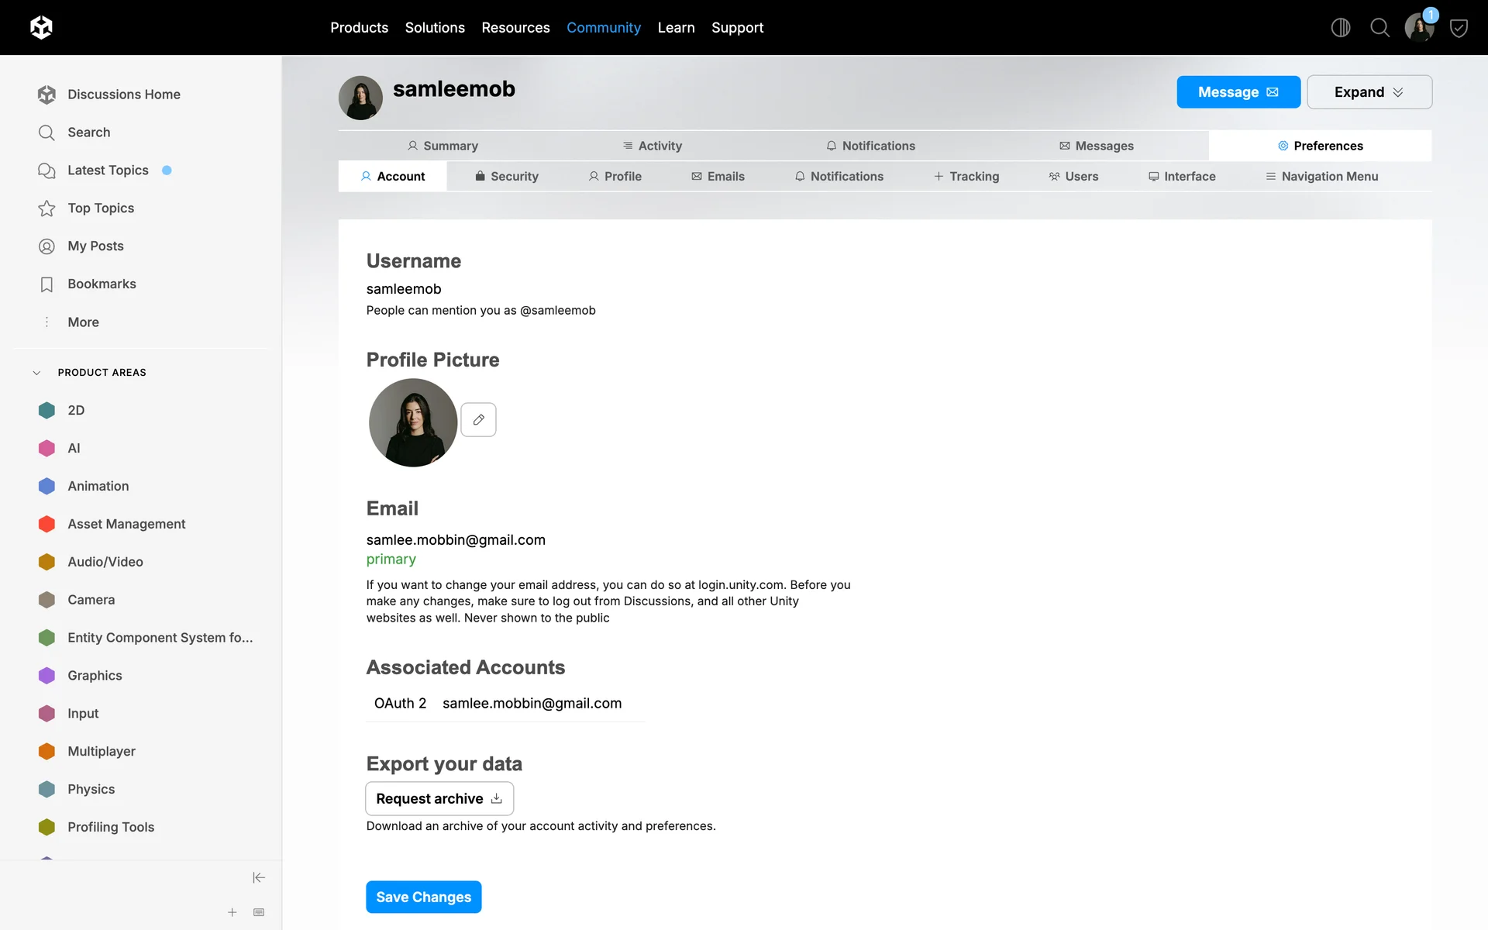Open Bookmarks in the sidebar
The image size is (1488, 930).
click(x=102, y=284)
